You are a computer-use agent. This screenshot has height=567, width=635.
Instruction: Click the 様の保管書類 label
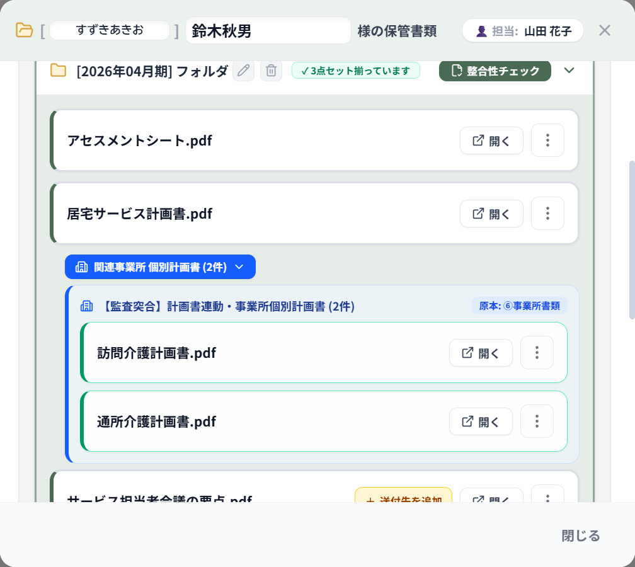click(397, 31)
